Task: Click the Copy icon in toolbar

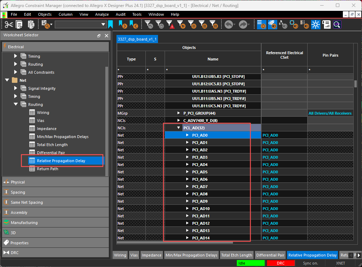Action: (x=20, y=24)
